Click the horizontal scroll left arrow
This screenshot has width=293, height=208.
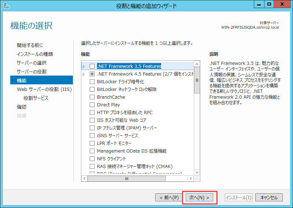click(85, 178)
